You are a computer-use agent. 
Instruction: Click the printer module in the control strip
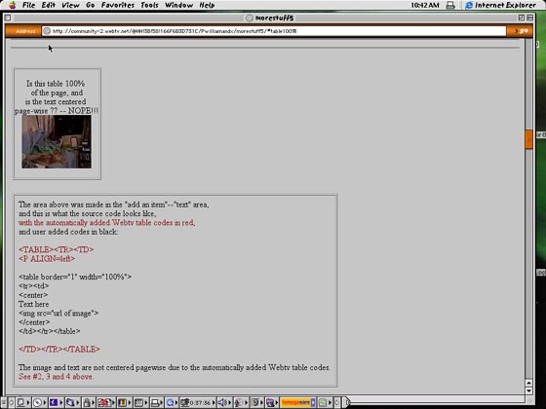tap(155, 403)
